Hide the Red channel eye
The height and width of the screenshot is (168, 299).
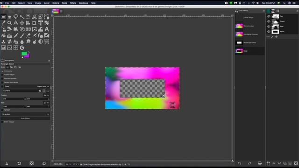pyautogui.click(x=269, y=16)
